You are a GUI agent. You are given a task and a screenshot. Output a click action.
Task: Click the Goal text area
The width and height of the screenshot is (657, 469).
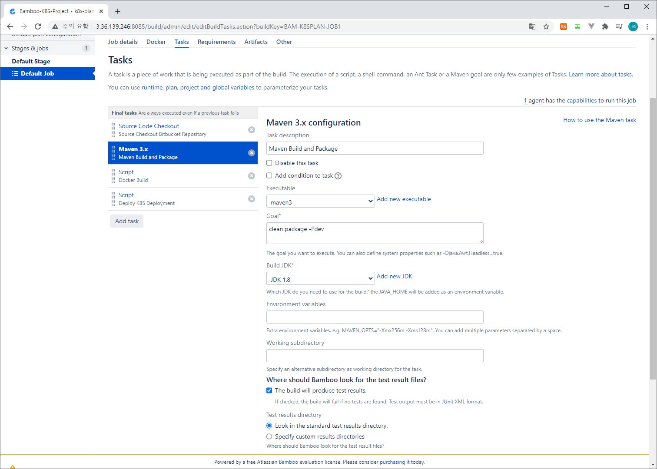click(x=375, y=233)
